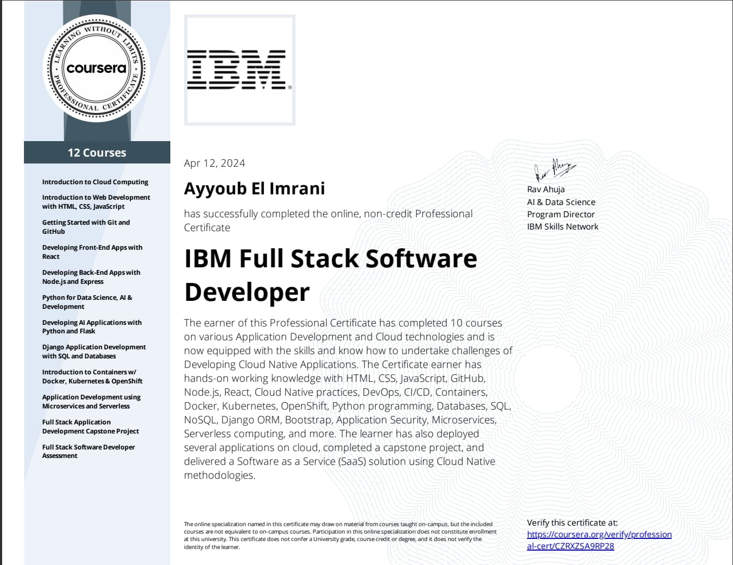Select 'Developing Back-End Apps with Node.js' entry
The width and height of the screenshot is (733, 565).
coord(91,277)
